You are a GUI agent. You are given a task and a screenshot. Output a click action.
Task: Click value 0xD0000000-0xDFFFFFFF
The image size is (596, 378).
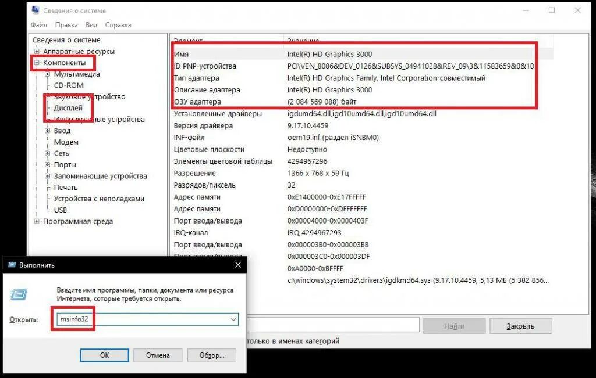(x=327, y=209)
